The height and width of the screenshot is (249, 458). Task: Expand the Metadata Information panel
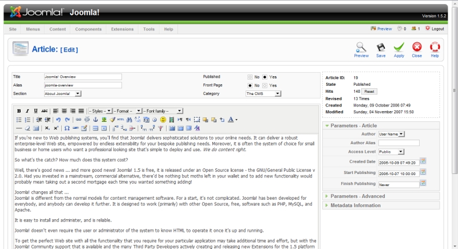pos(381,205)
